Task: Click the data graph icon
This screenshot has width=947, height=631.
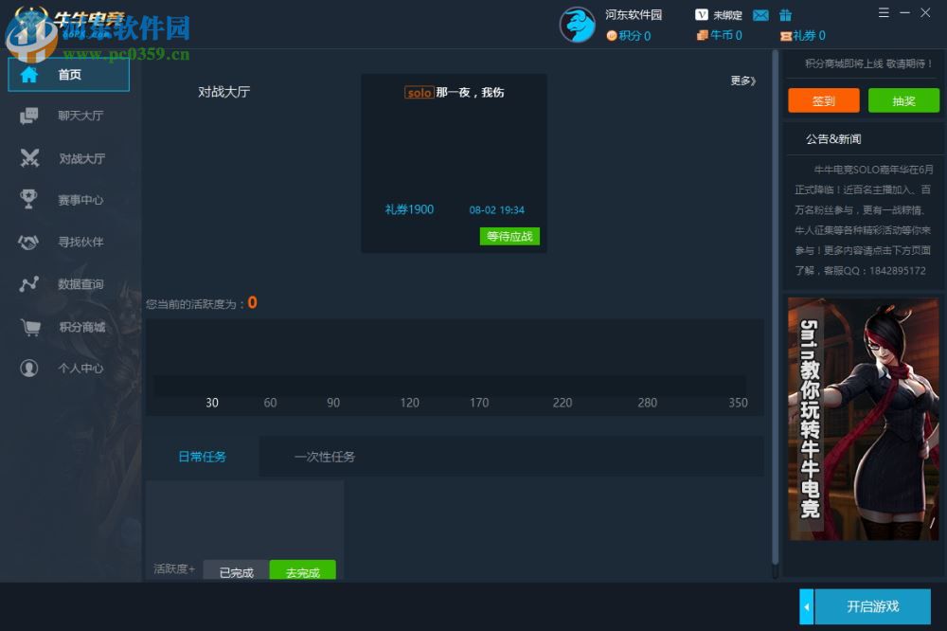Action: 28,284
